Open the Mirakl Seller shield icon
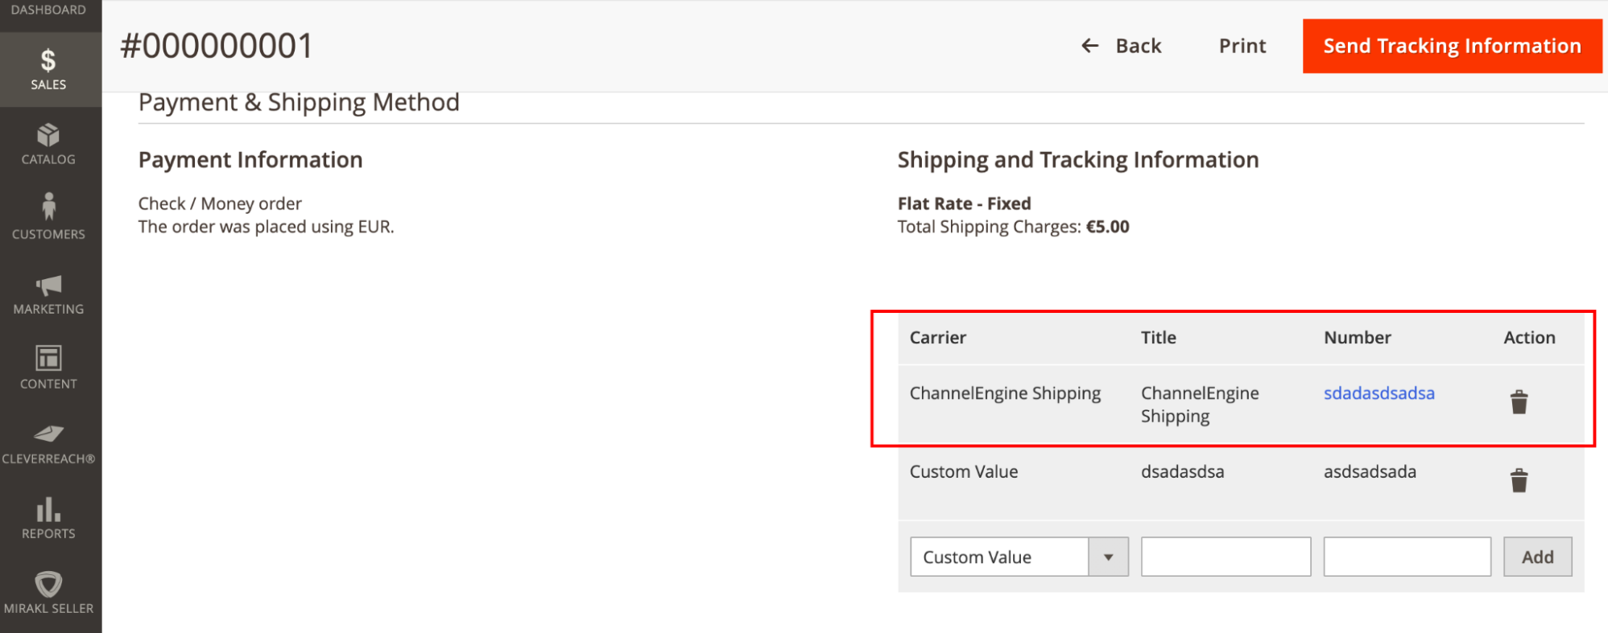1608x633 pixels. tap(48, 584)
